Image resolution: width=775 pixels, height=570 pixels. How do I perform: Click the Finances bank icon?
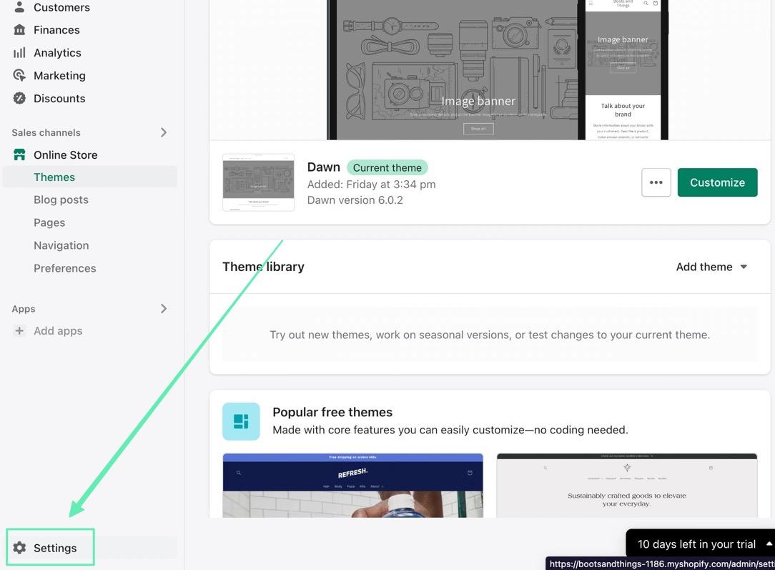point(19,30)
